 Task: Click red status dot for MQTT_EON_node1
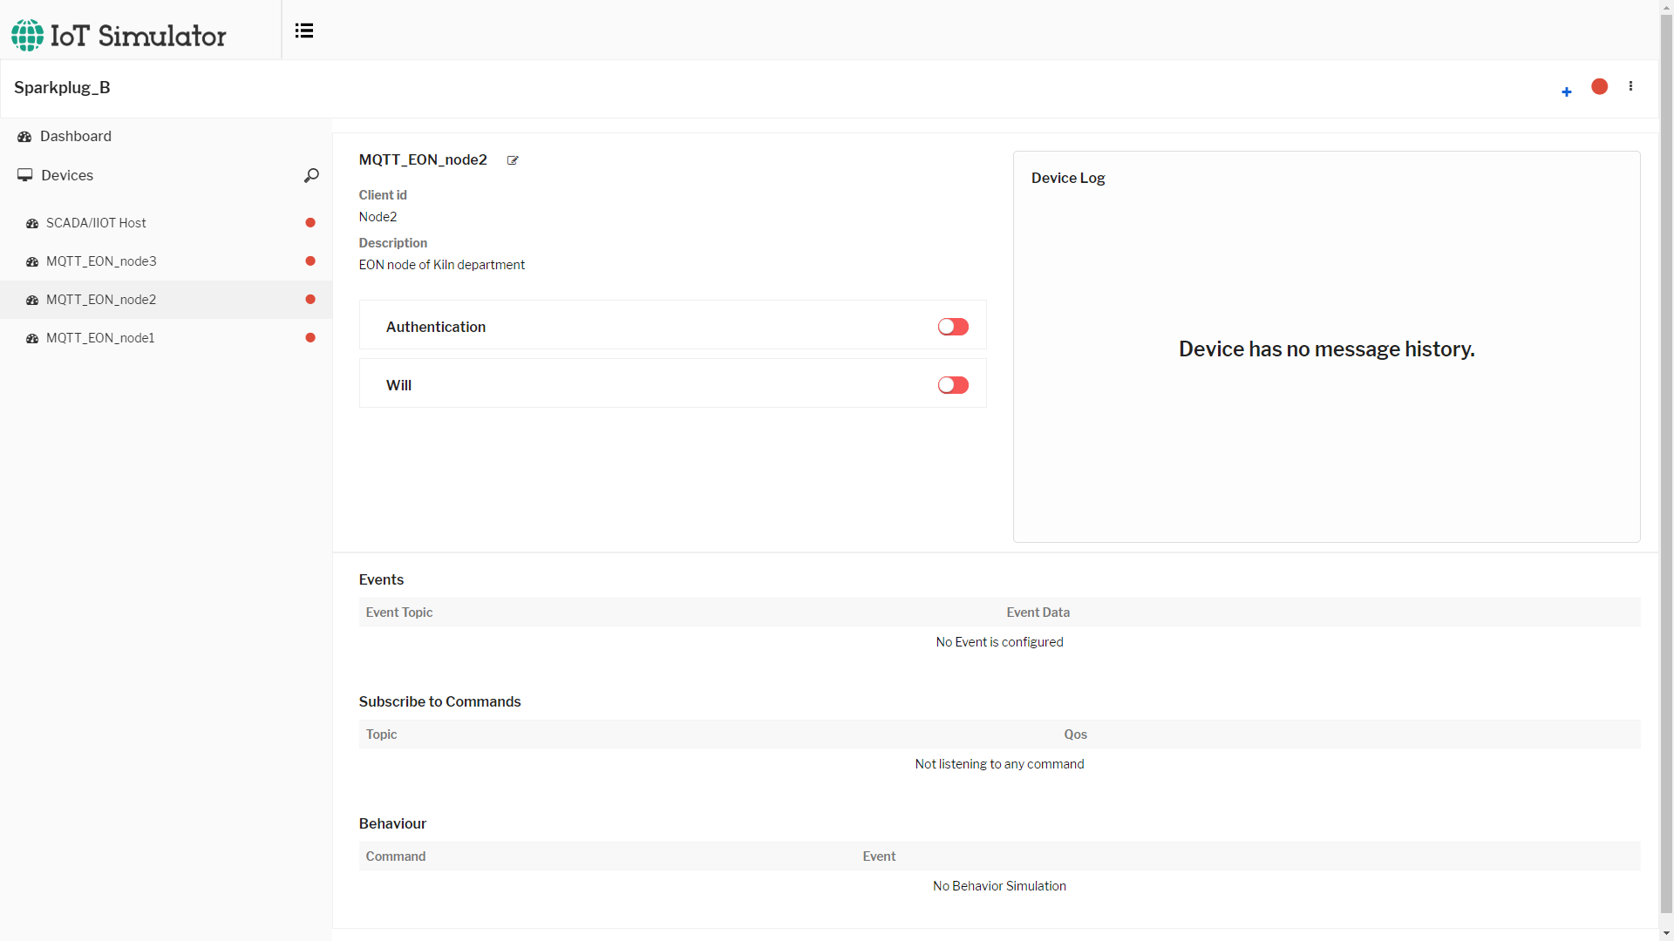(310, 338)
